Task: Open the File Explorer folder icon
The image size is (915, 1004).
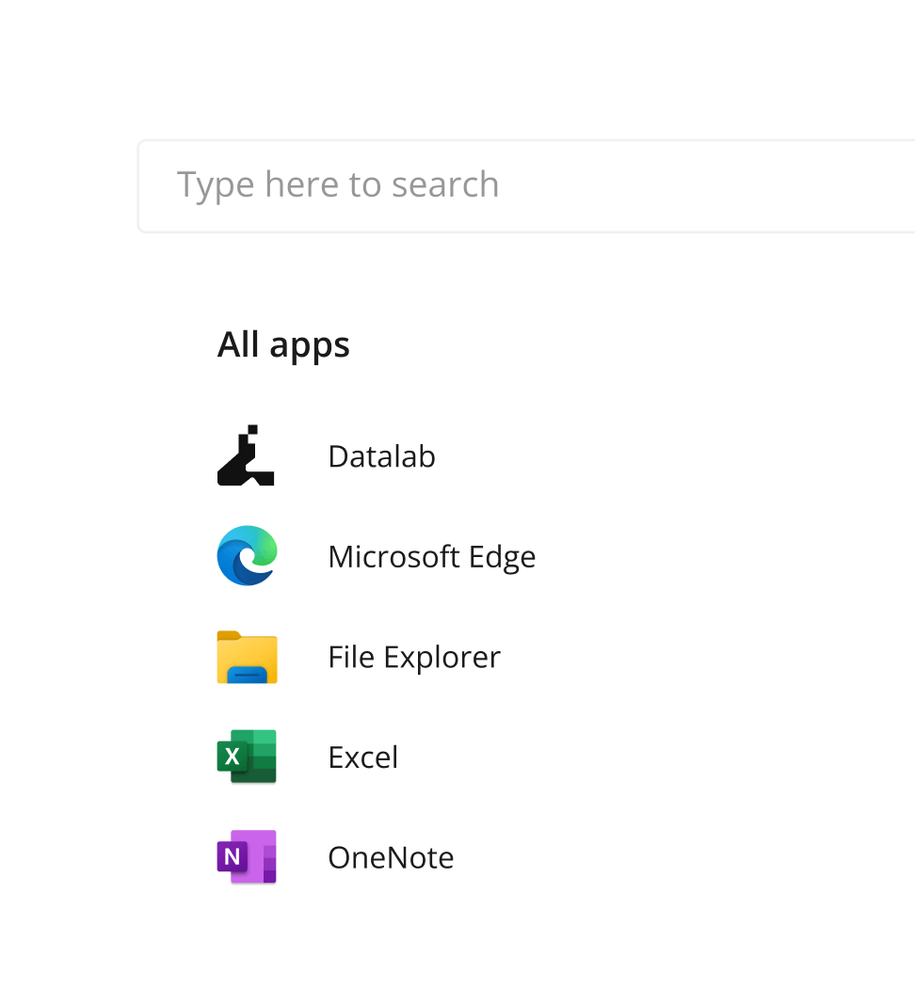Action: click(x=247, y=657)
